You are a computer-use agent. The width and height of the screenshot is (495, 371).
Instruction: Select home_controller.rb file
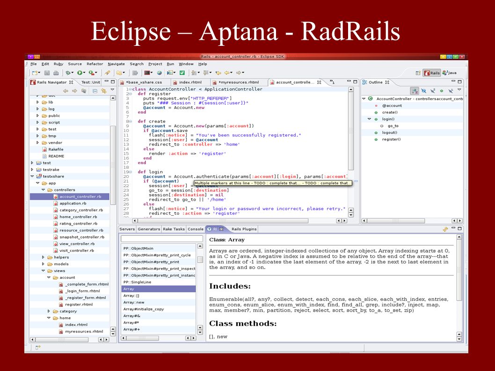point(78,217)
